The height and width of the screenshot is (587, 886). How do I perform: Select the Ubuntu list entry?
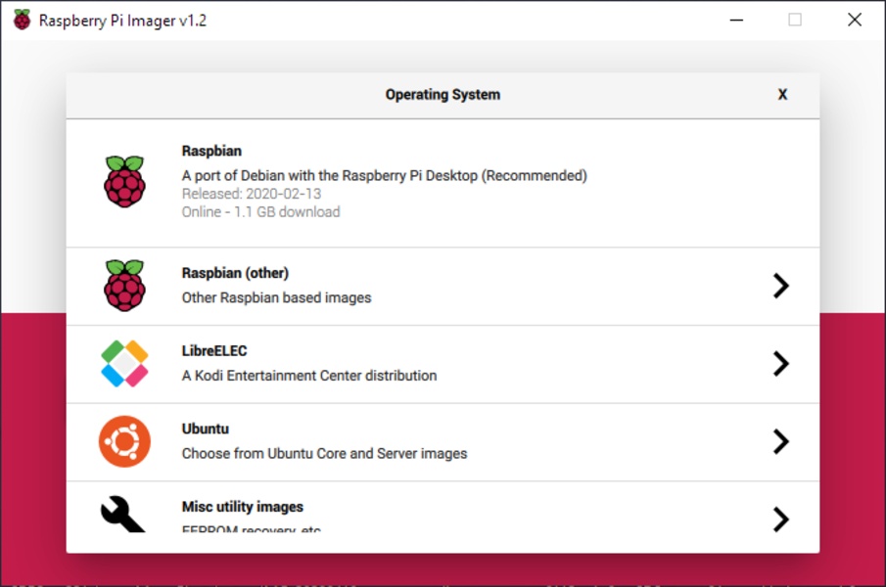[441, 441]
